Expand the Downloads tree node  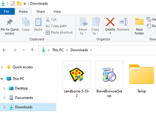point(4,107)
